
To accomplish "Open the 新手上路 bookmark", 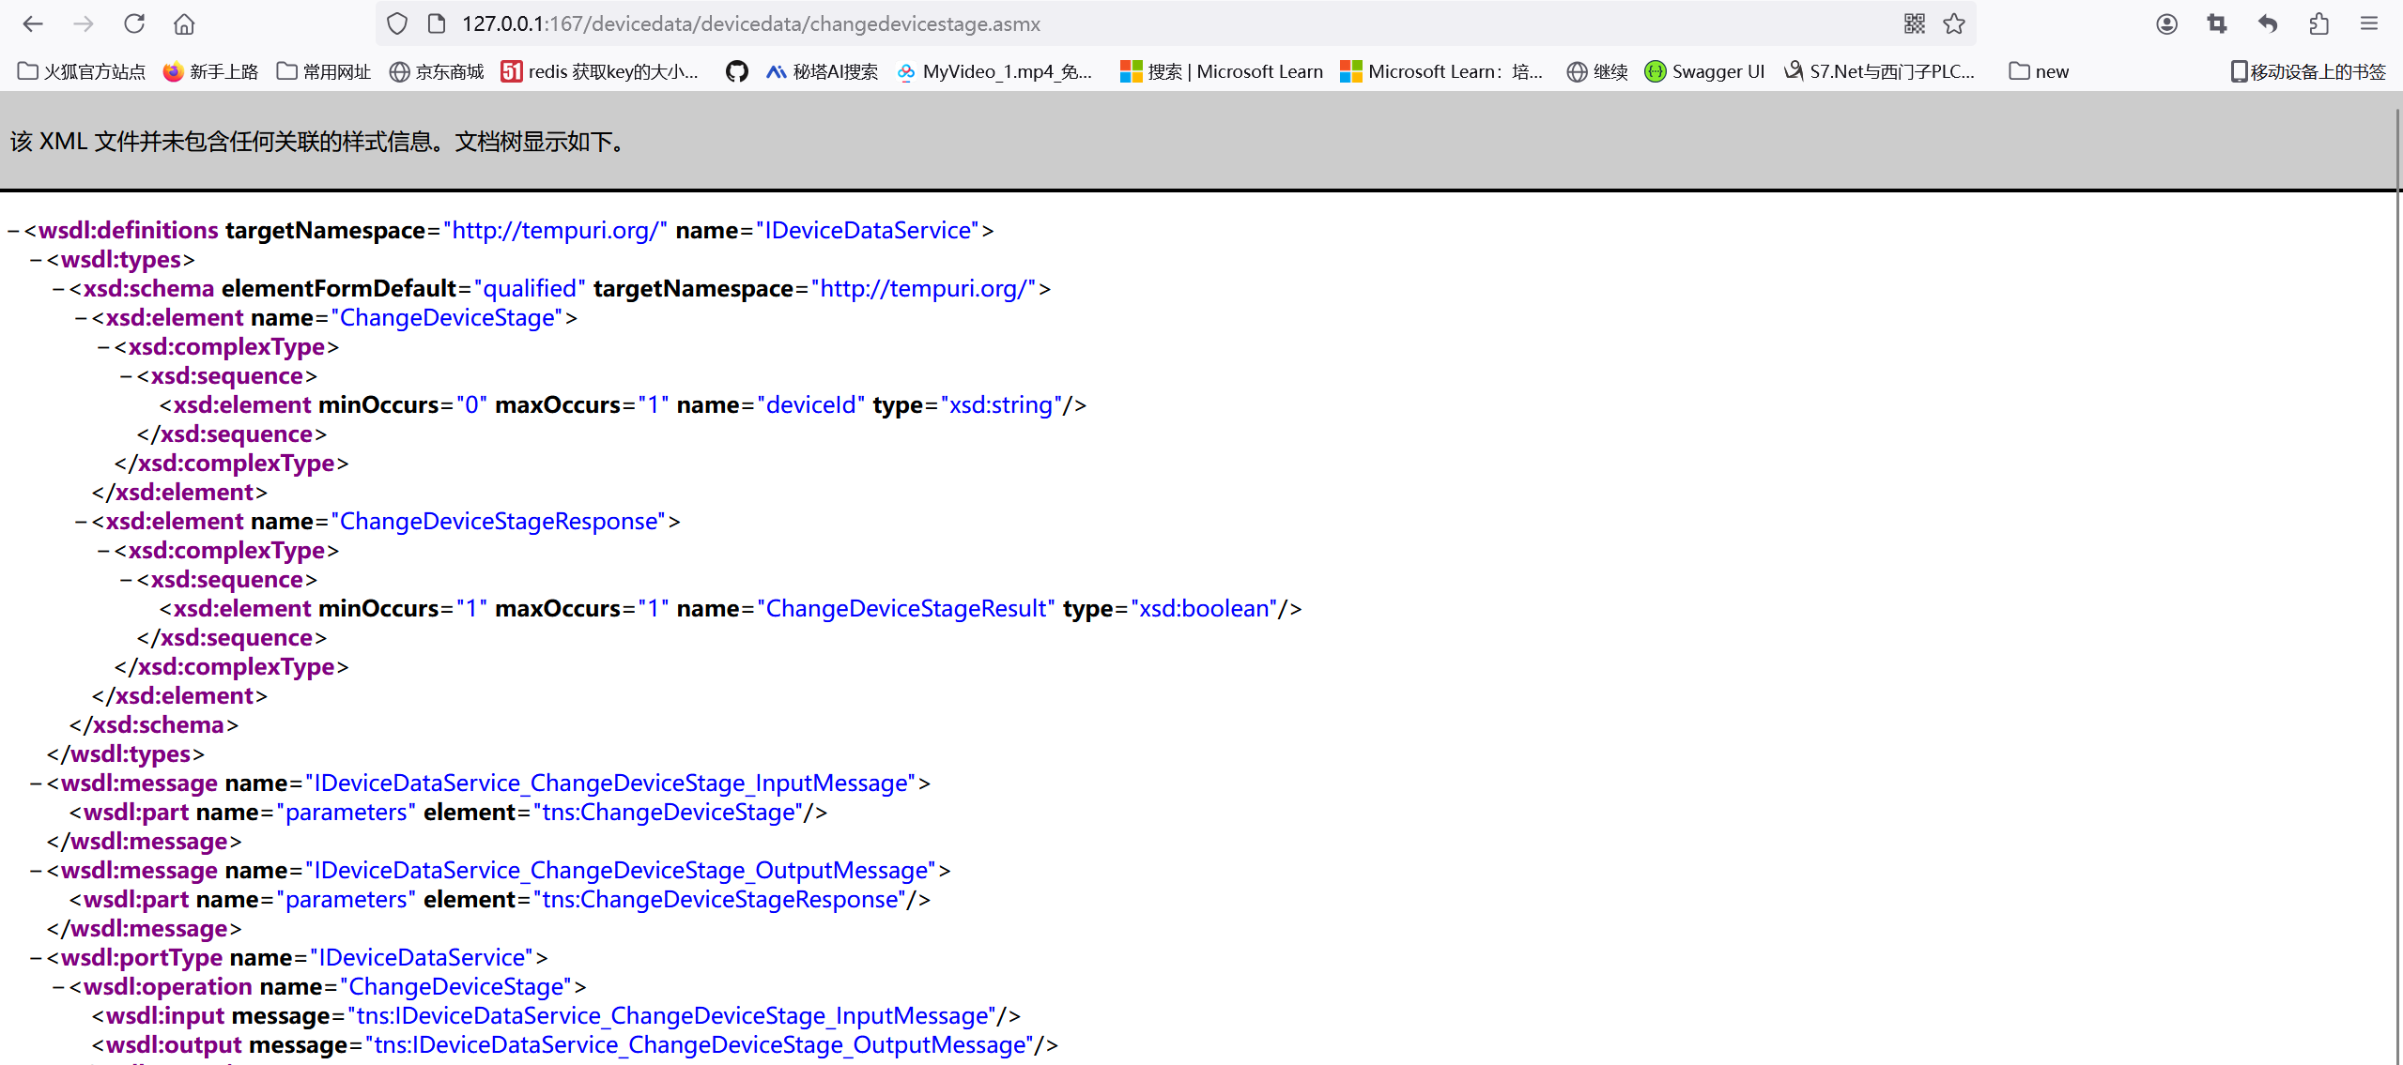I will pos(210,71).
